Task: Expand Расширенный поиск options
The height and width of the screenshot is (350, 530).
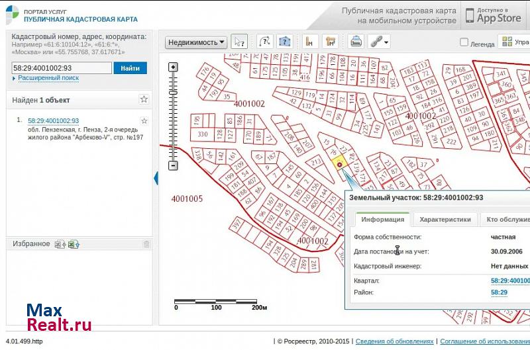Action: (48, 78)
